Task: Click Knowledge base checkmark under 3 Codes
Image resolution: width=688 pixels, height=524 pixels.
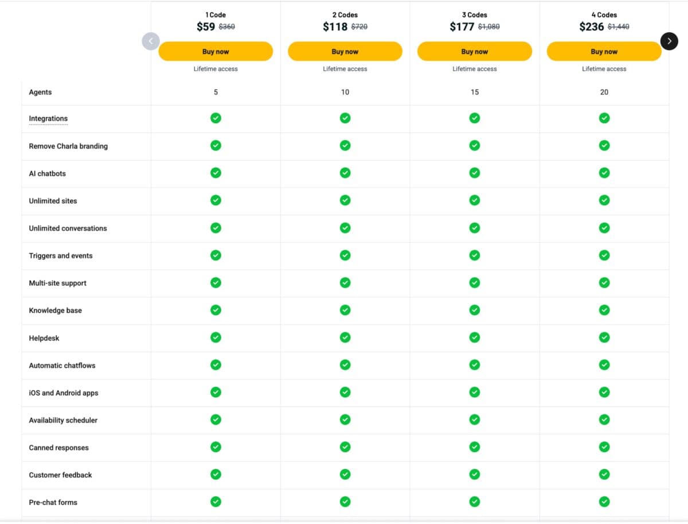Action: tap(474, 310)
